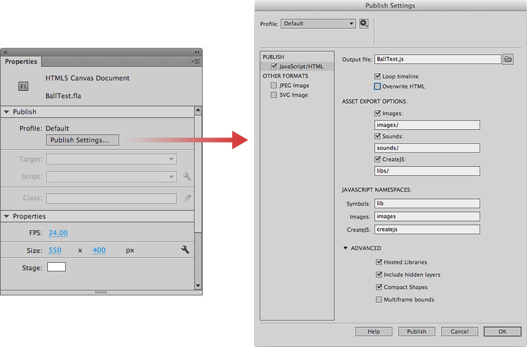Browse for output file folder icon
The width and height of the screenshot is (527, 347).
(508, 60)
